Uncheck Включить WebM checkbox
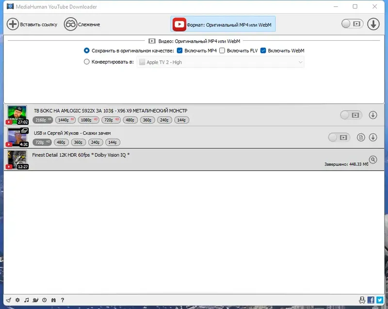The height and width of the screenshot is (309, 388). point(263,51)
